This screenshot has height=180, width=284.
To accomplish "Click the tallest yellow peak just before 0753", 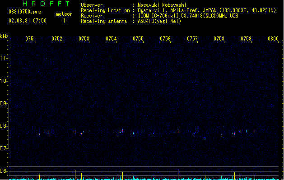I will 75,175.
